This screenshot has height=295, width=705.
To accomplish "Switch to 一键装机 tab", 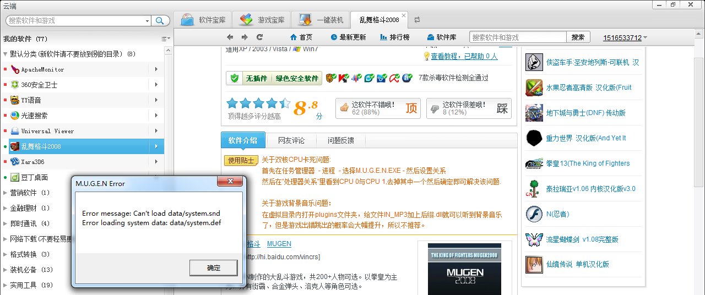I will (x=321, y=20).
